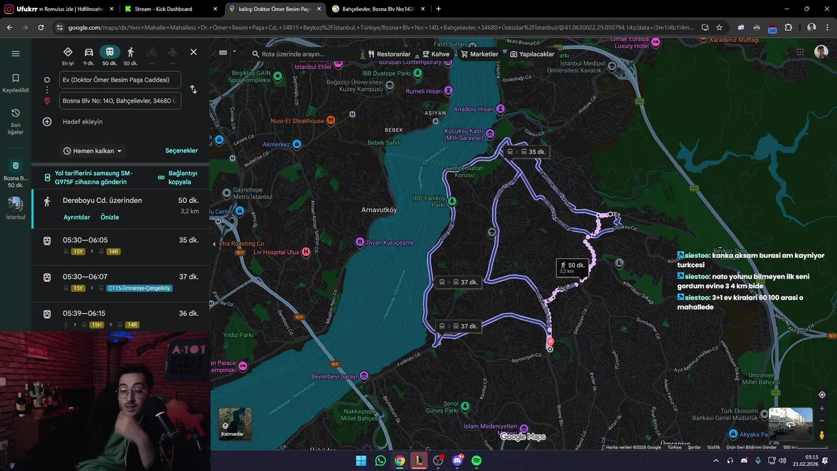Click the Şartlar footer link
The width and height of the screenshot is (837, 471).
pyautogui.click(x=694, y=447)
